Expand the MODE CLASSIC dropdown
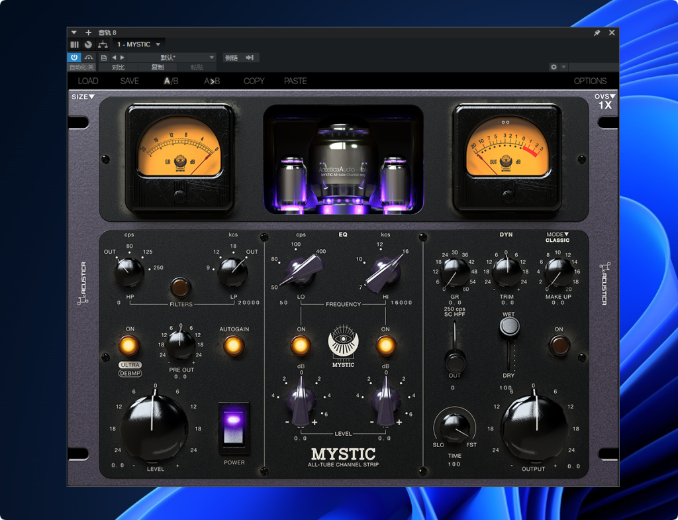This screenshot has height=520, width=678. [x=557, y=237]
